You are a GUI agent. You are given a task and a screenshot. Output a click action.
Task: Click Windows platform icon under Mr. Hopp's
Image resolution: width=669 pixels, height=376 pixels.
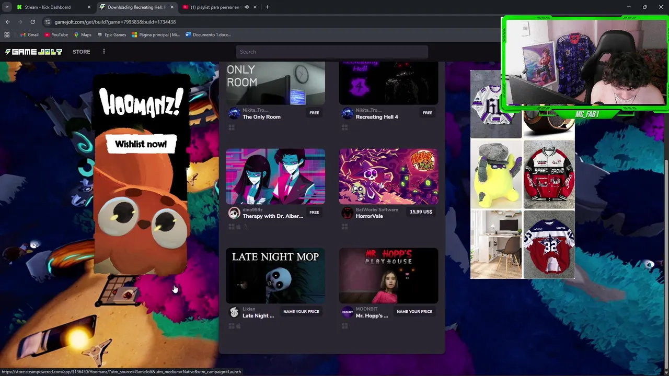345,326
